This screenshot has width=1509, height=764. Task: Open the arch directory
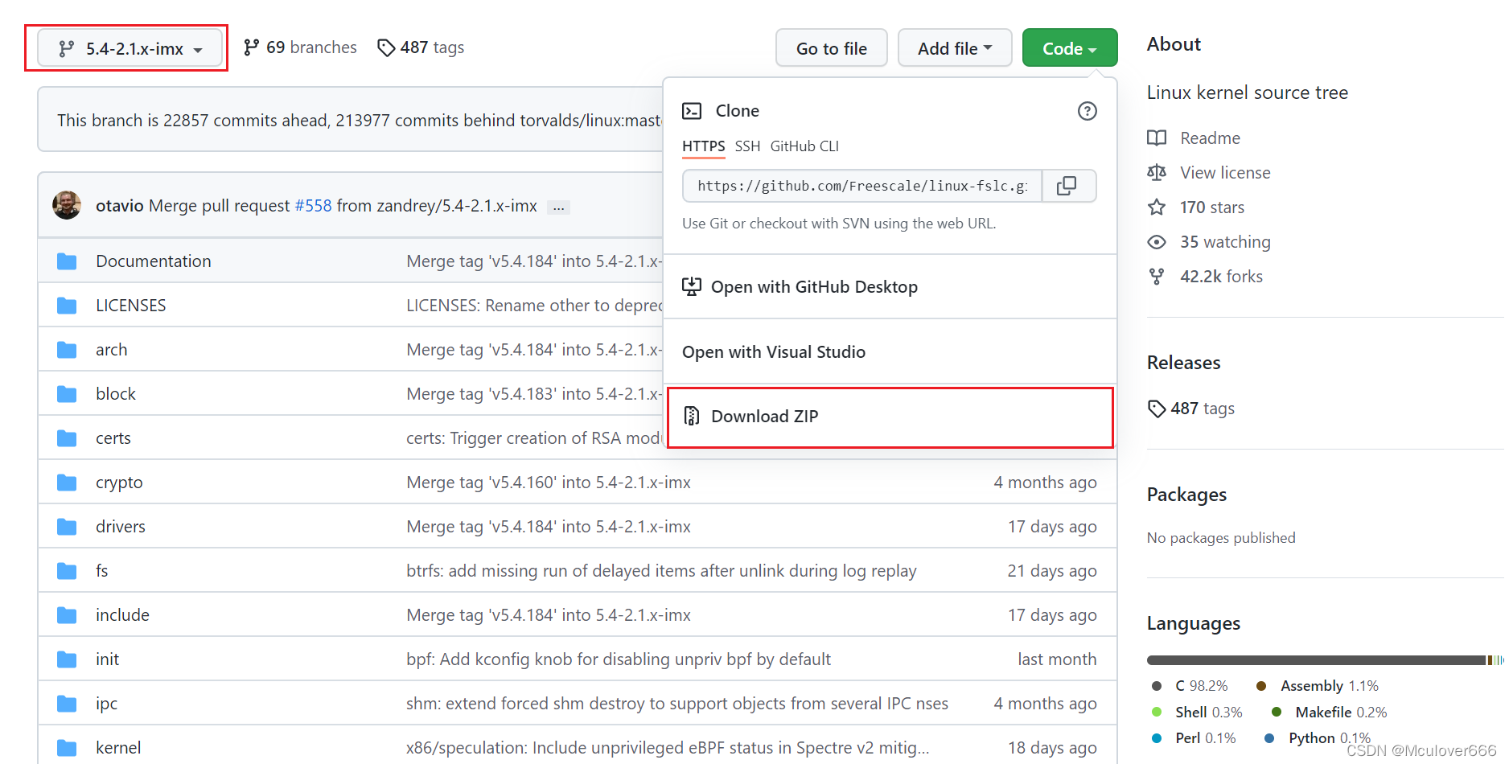112,350
